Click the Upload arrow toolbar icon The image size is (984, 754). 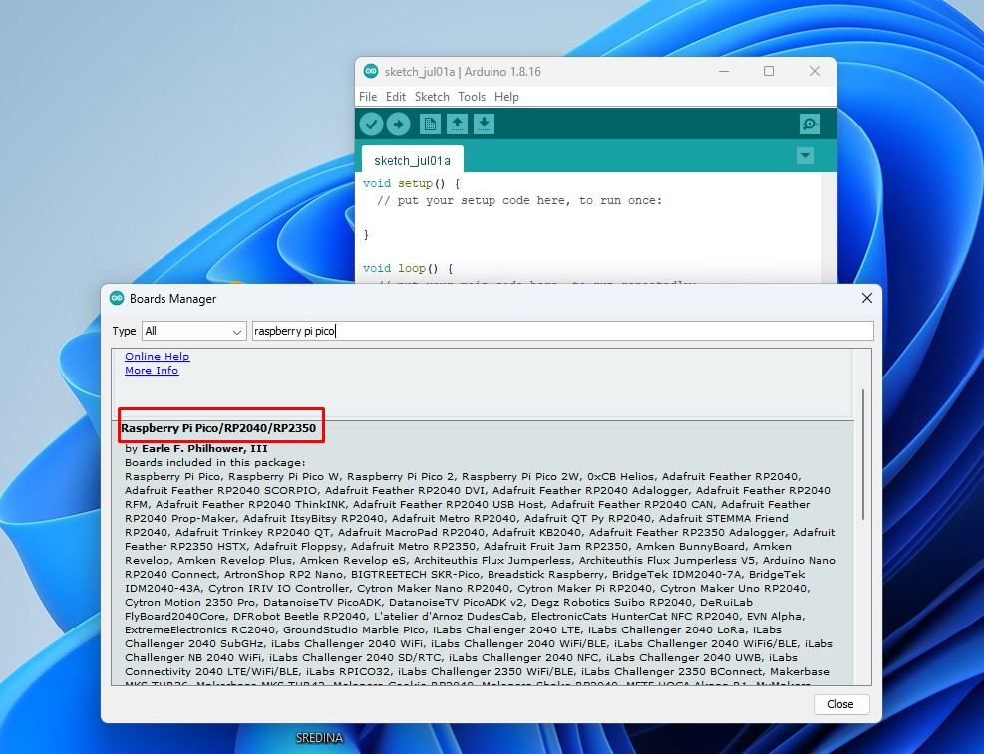point(398,124)
